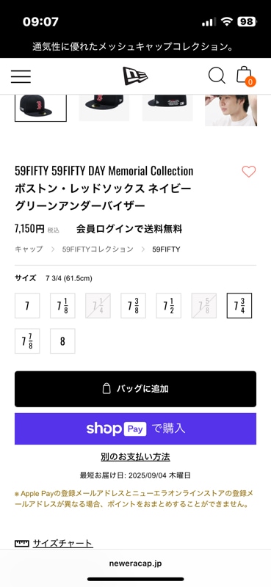Screen dimensions: 271x587
Task: Tap the New Era flag logo
Action: tap(135, 76)
